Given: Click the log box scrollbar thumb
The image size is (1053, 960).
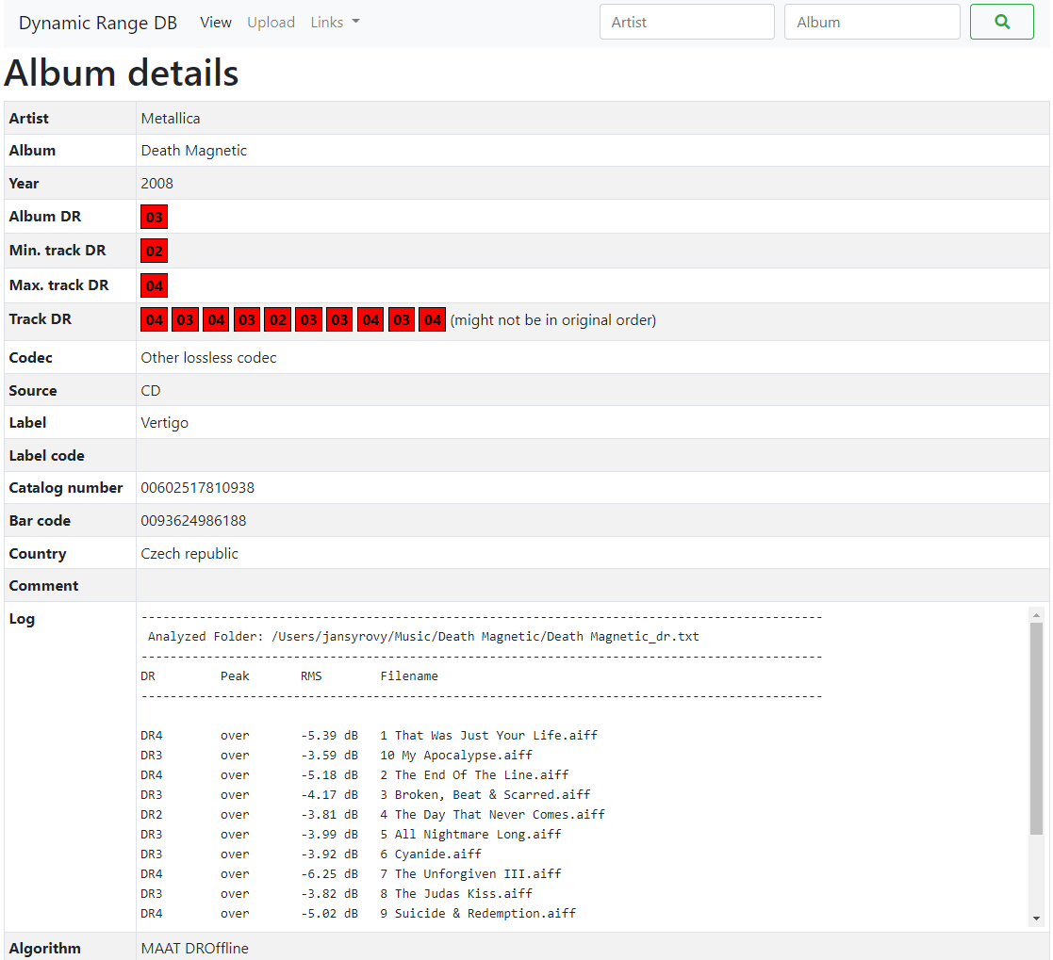Looking at the screenshot, I should click(x=1036, y=728).
